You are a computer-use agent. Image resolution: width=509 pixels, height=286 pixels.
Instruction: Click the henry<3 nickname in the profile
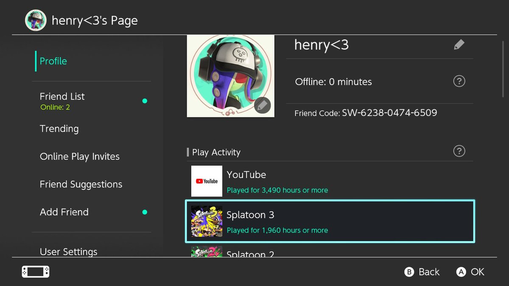pos(322,45)
